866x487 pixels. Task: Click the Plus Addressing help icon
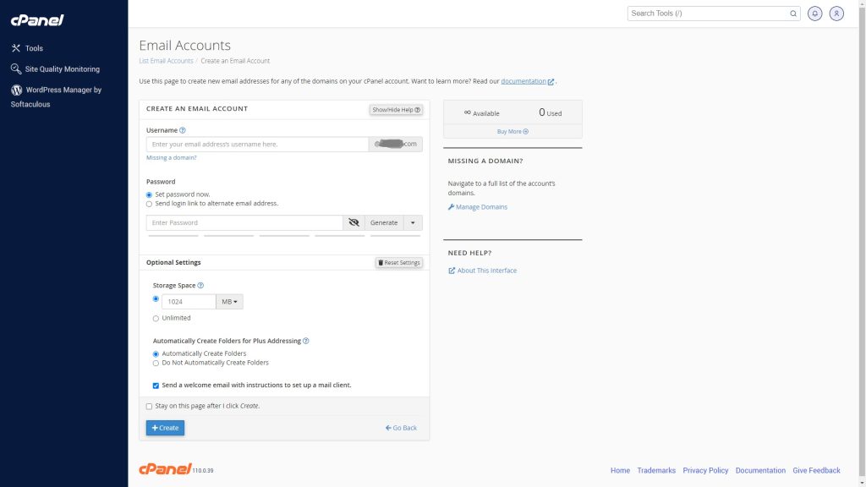[x=306, y=341]
